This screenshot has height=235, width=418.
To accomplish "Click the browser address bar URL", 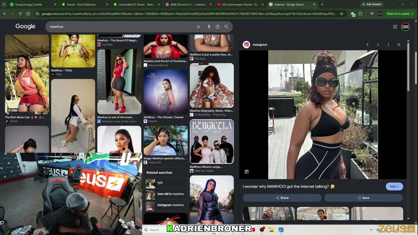I will pos(189,14).
